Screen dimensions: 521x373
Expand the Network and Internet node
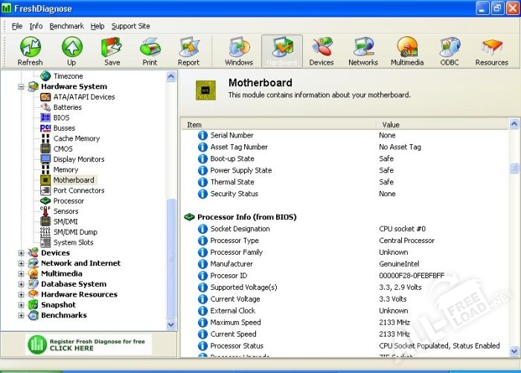[22, 264]
